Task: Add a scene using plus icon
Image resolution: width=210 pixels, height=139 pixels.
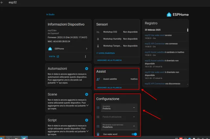Action: [x=87, y=94]
